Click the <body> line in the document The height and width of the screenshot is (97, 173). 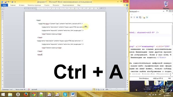pyautogui.click(x=40, y=54)
